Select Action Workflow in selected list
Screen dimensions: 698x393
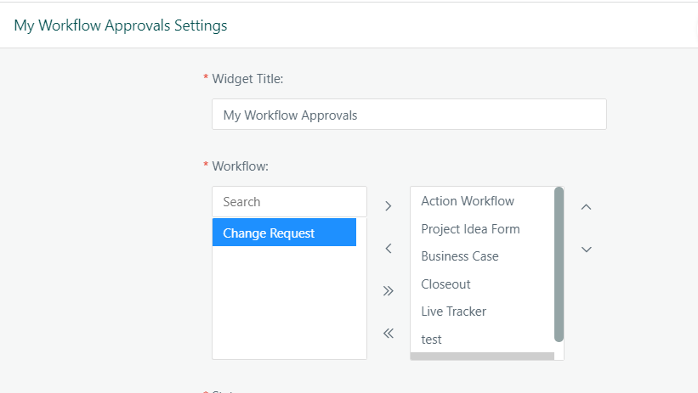[468, 201]
